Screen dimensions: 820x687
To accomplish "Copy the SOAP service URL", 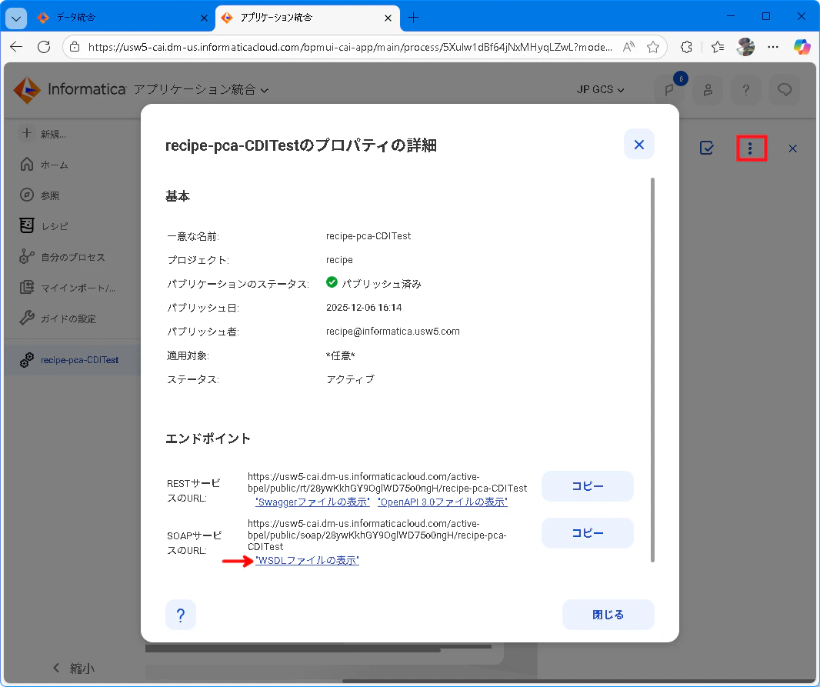I will pyautogui.click(x=587, y=533).
